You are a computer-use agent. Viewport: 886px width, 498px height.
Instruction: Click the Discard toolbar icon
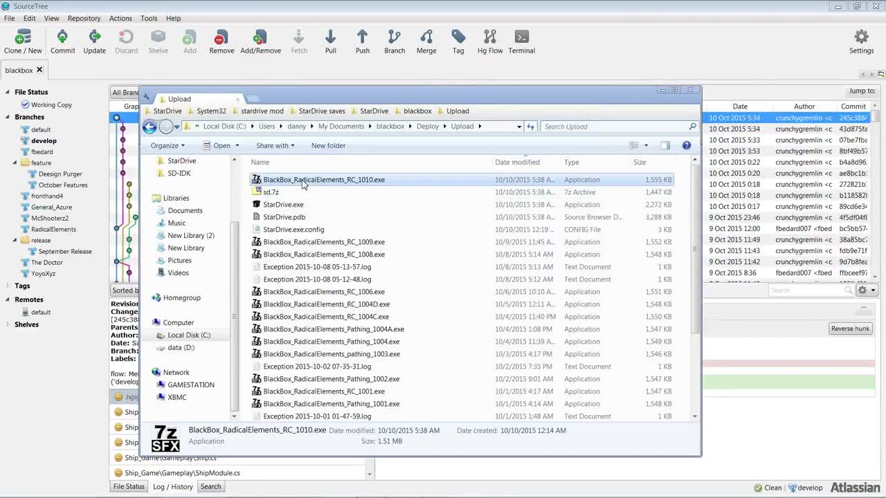tap(126, 41)
